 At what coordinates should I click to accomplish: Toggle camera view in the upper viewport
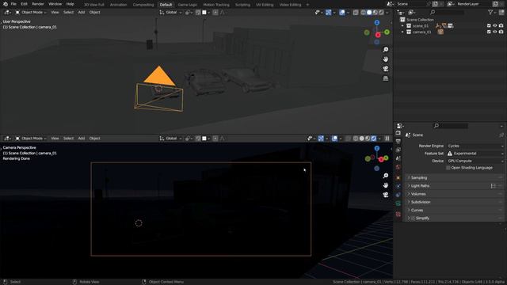click(x=386, y=69)
